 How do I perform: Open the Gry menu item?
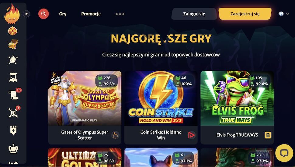tap(63, 14)
